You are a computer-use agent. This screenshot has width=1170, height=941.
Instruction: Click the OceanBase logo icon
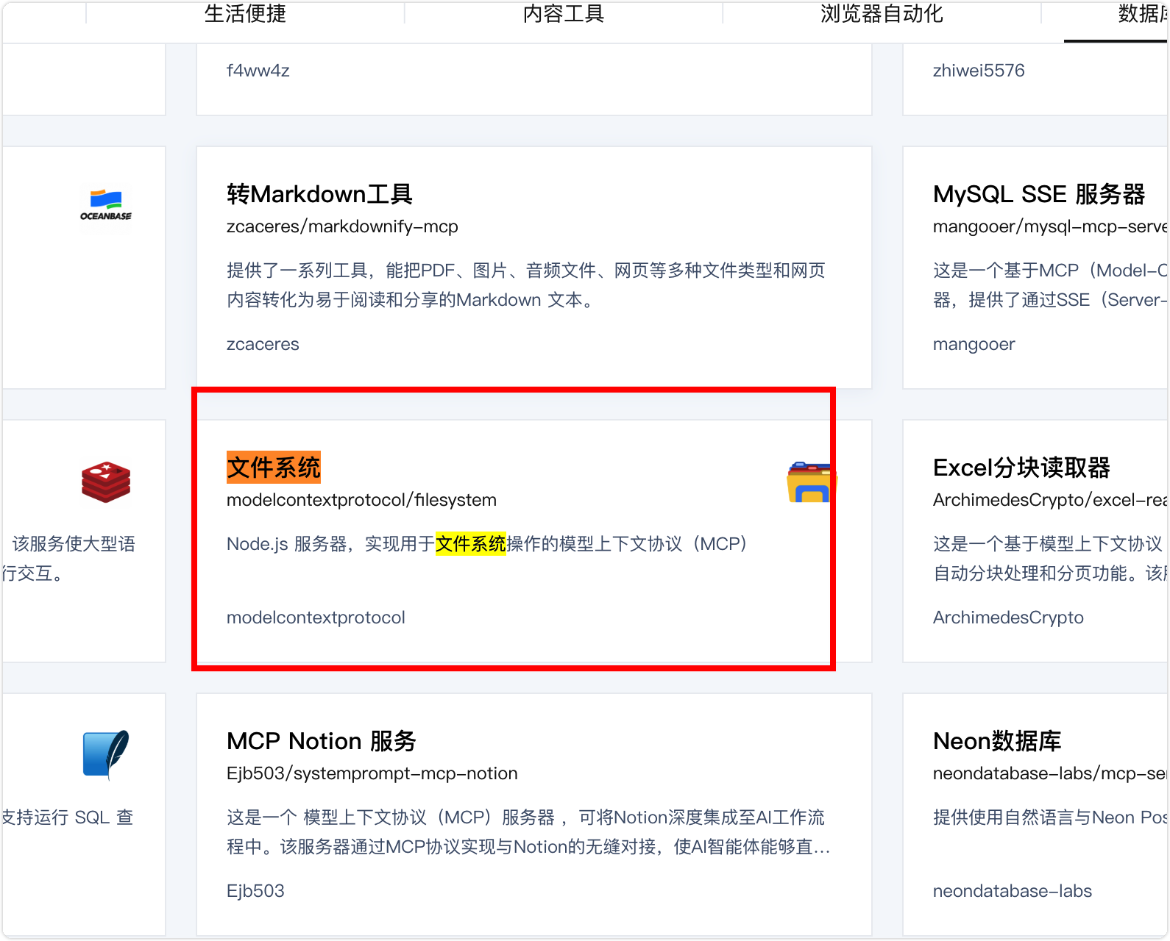tap(106, 205)
